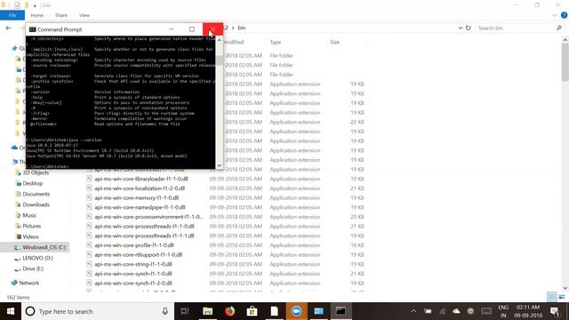Open Downloads in navigation pane

point(36,204)
